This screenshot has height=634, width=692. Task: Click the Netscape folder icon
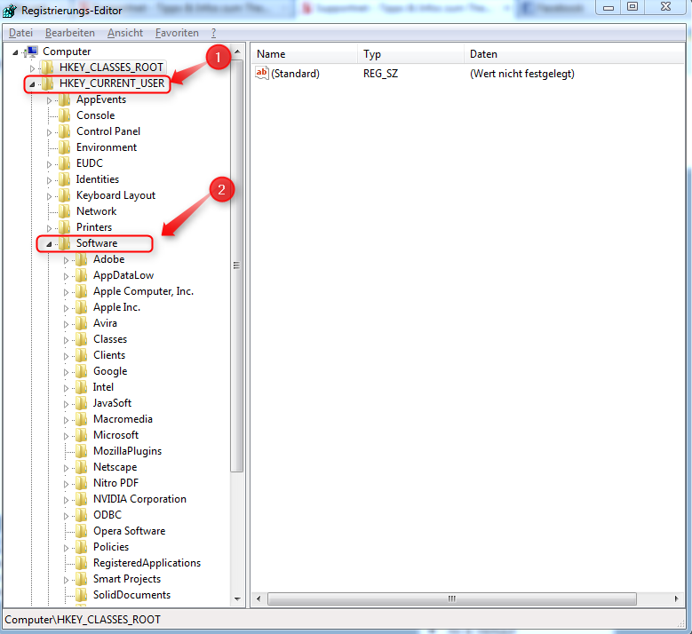(81, 467)
